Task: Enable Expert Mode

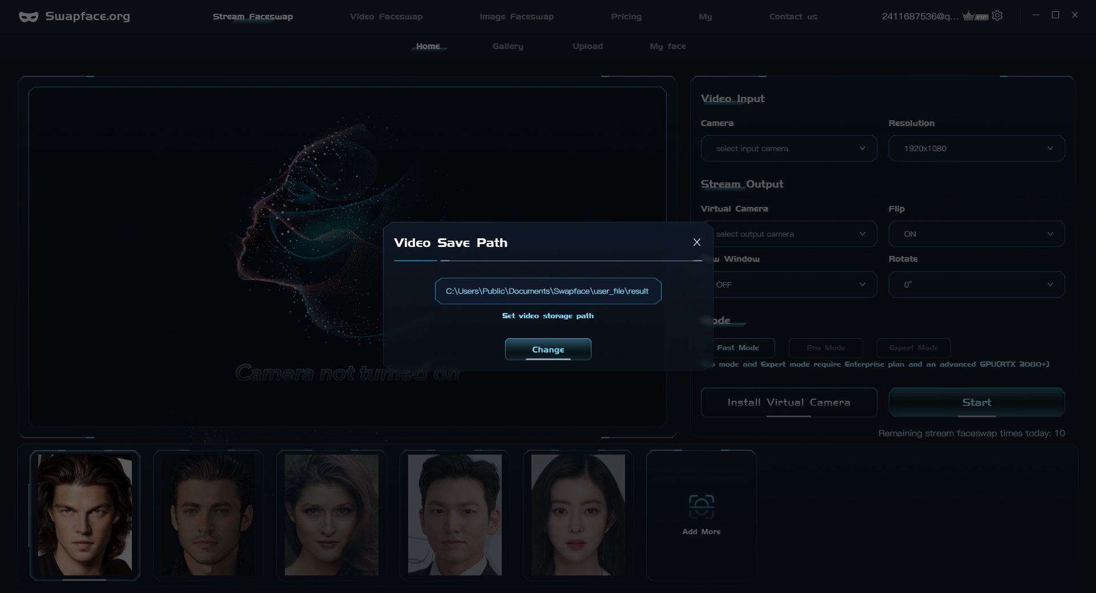Action: (913, 348)
